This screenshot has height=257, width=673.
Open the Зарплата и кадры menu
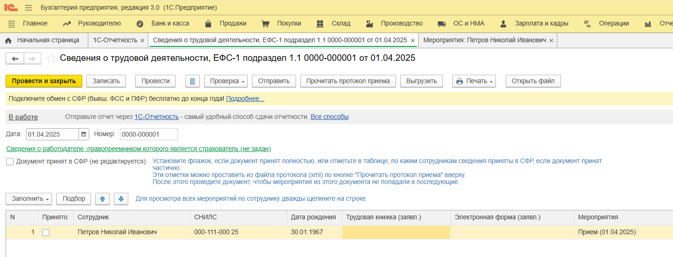point(534,23)
